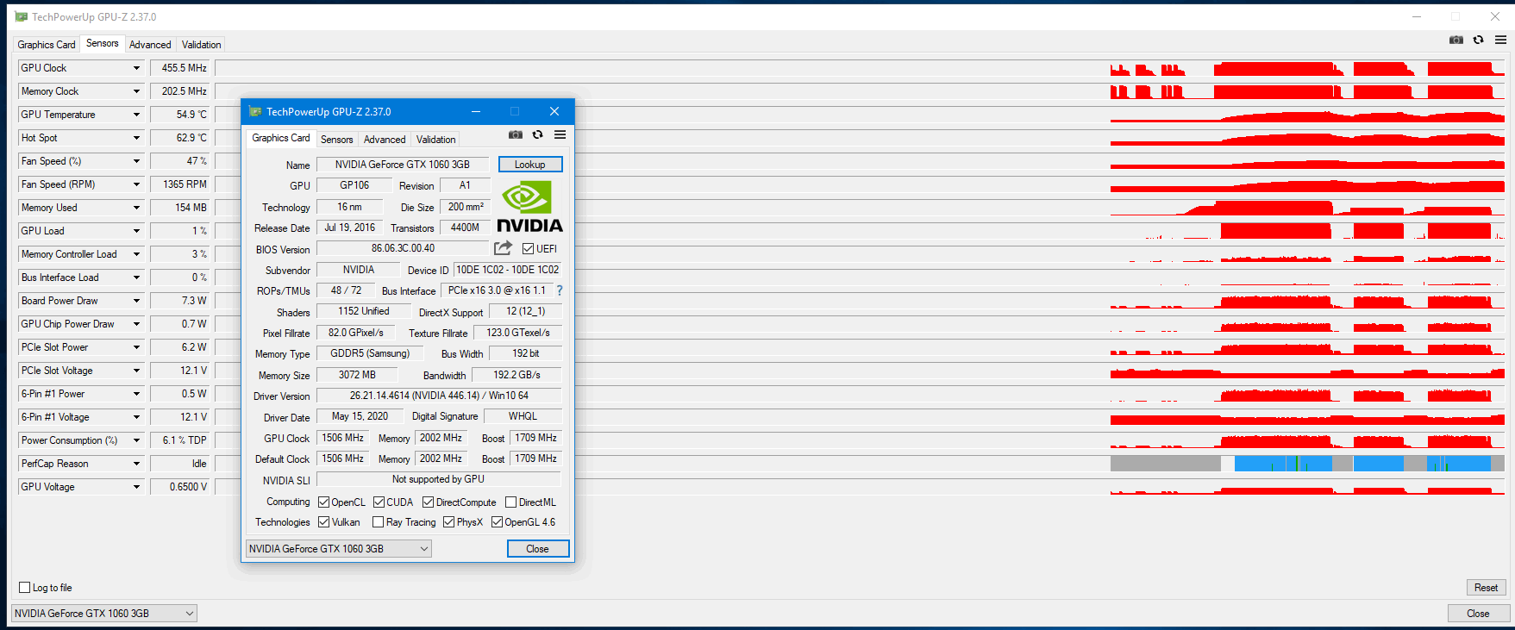Open the Memory Used sensor dropdown
This screenshot has width=1515, height=630.
pos(136,208)
